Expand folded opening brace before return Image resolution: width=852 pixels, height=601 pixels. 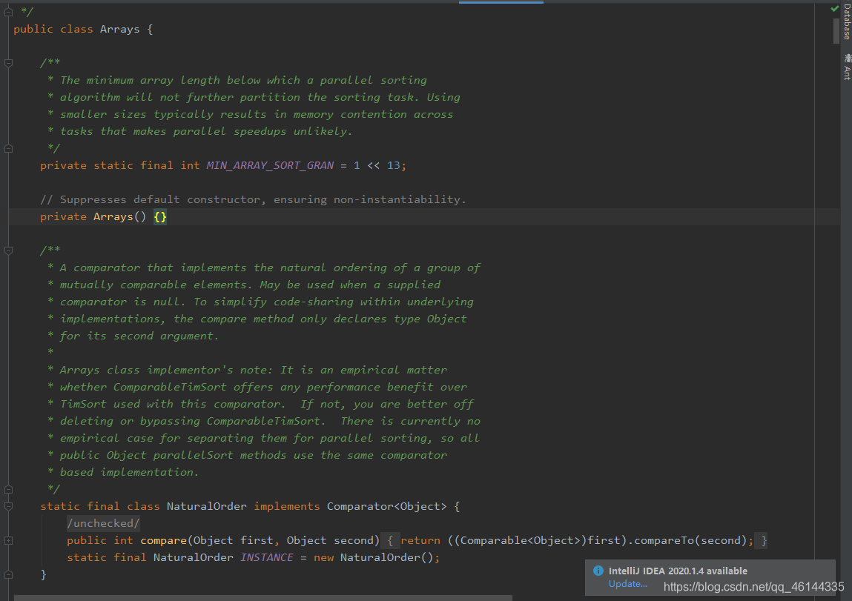pyautogui.click(x=389, y=540)
